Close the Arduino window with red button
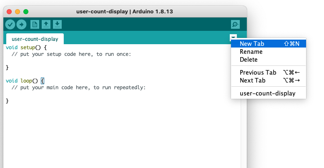 click(9, 11)
